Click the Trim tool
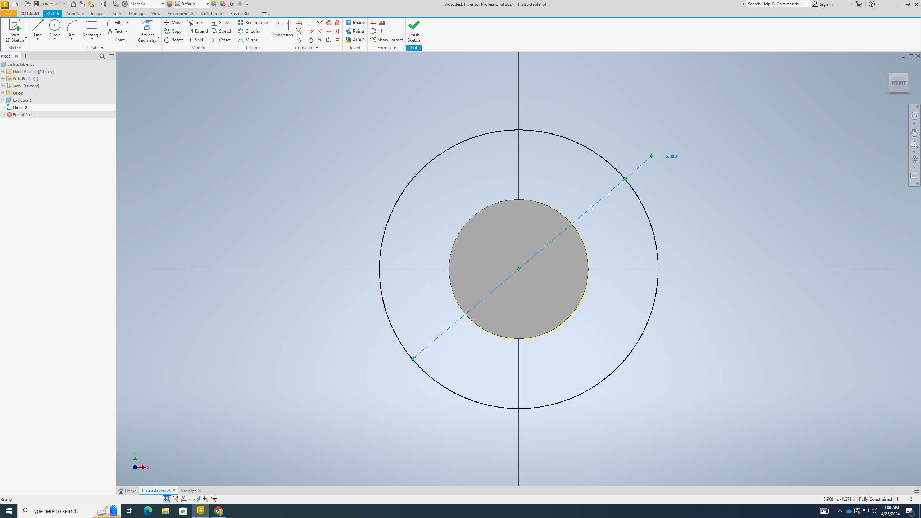 pos(196,22)
